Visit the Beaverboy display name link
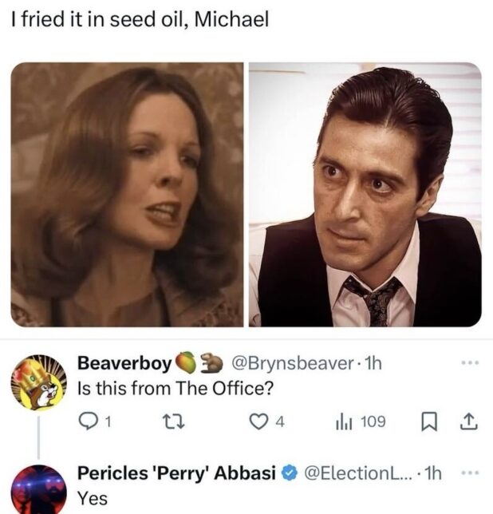Screen dimensions: 493x514 coord(124,363)
